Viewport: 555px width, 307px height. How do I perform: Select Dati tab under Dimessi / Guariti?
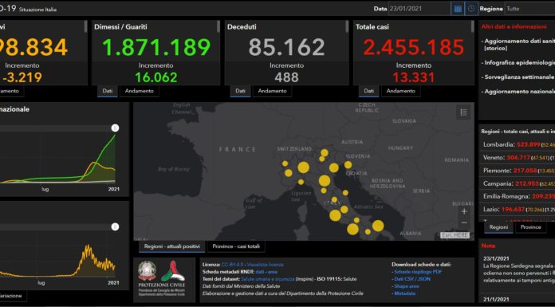[108, 91]
